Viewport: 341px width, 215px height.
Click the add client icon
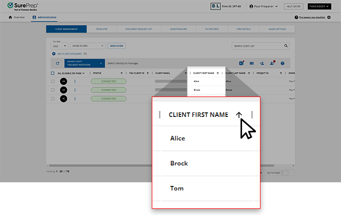(262, 63)
